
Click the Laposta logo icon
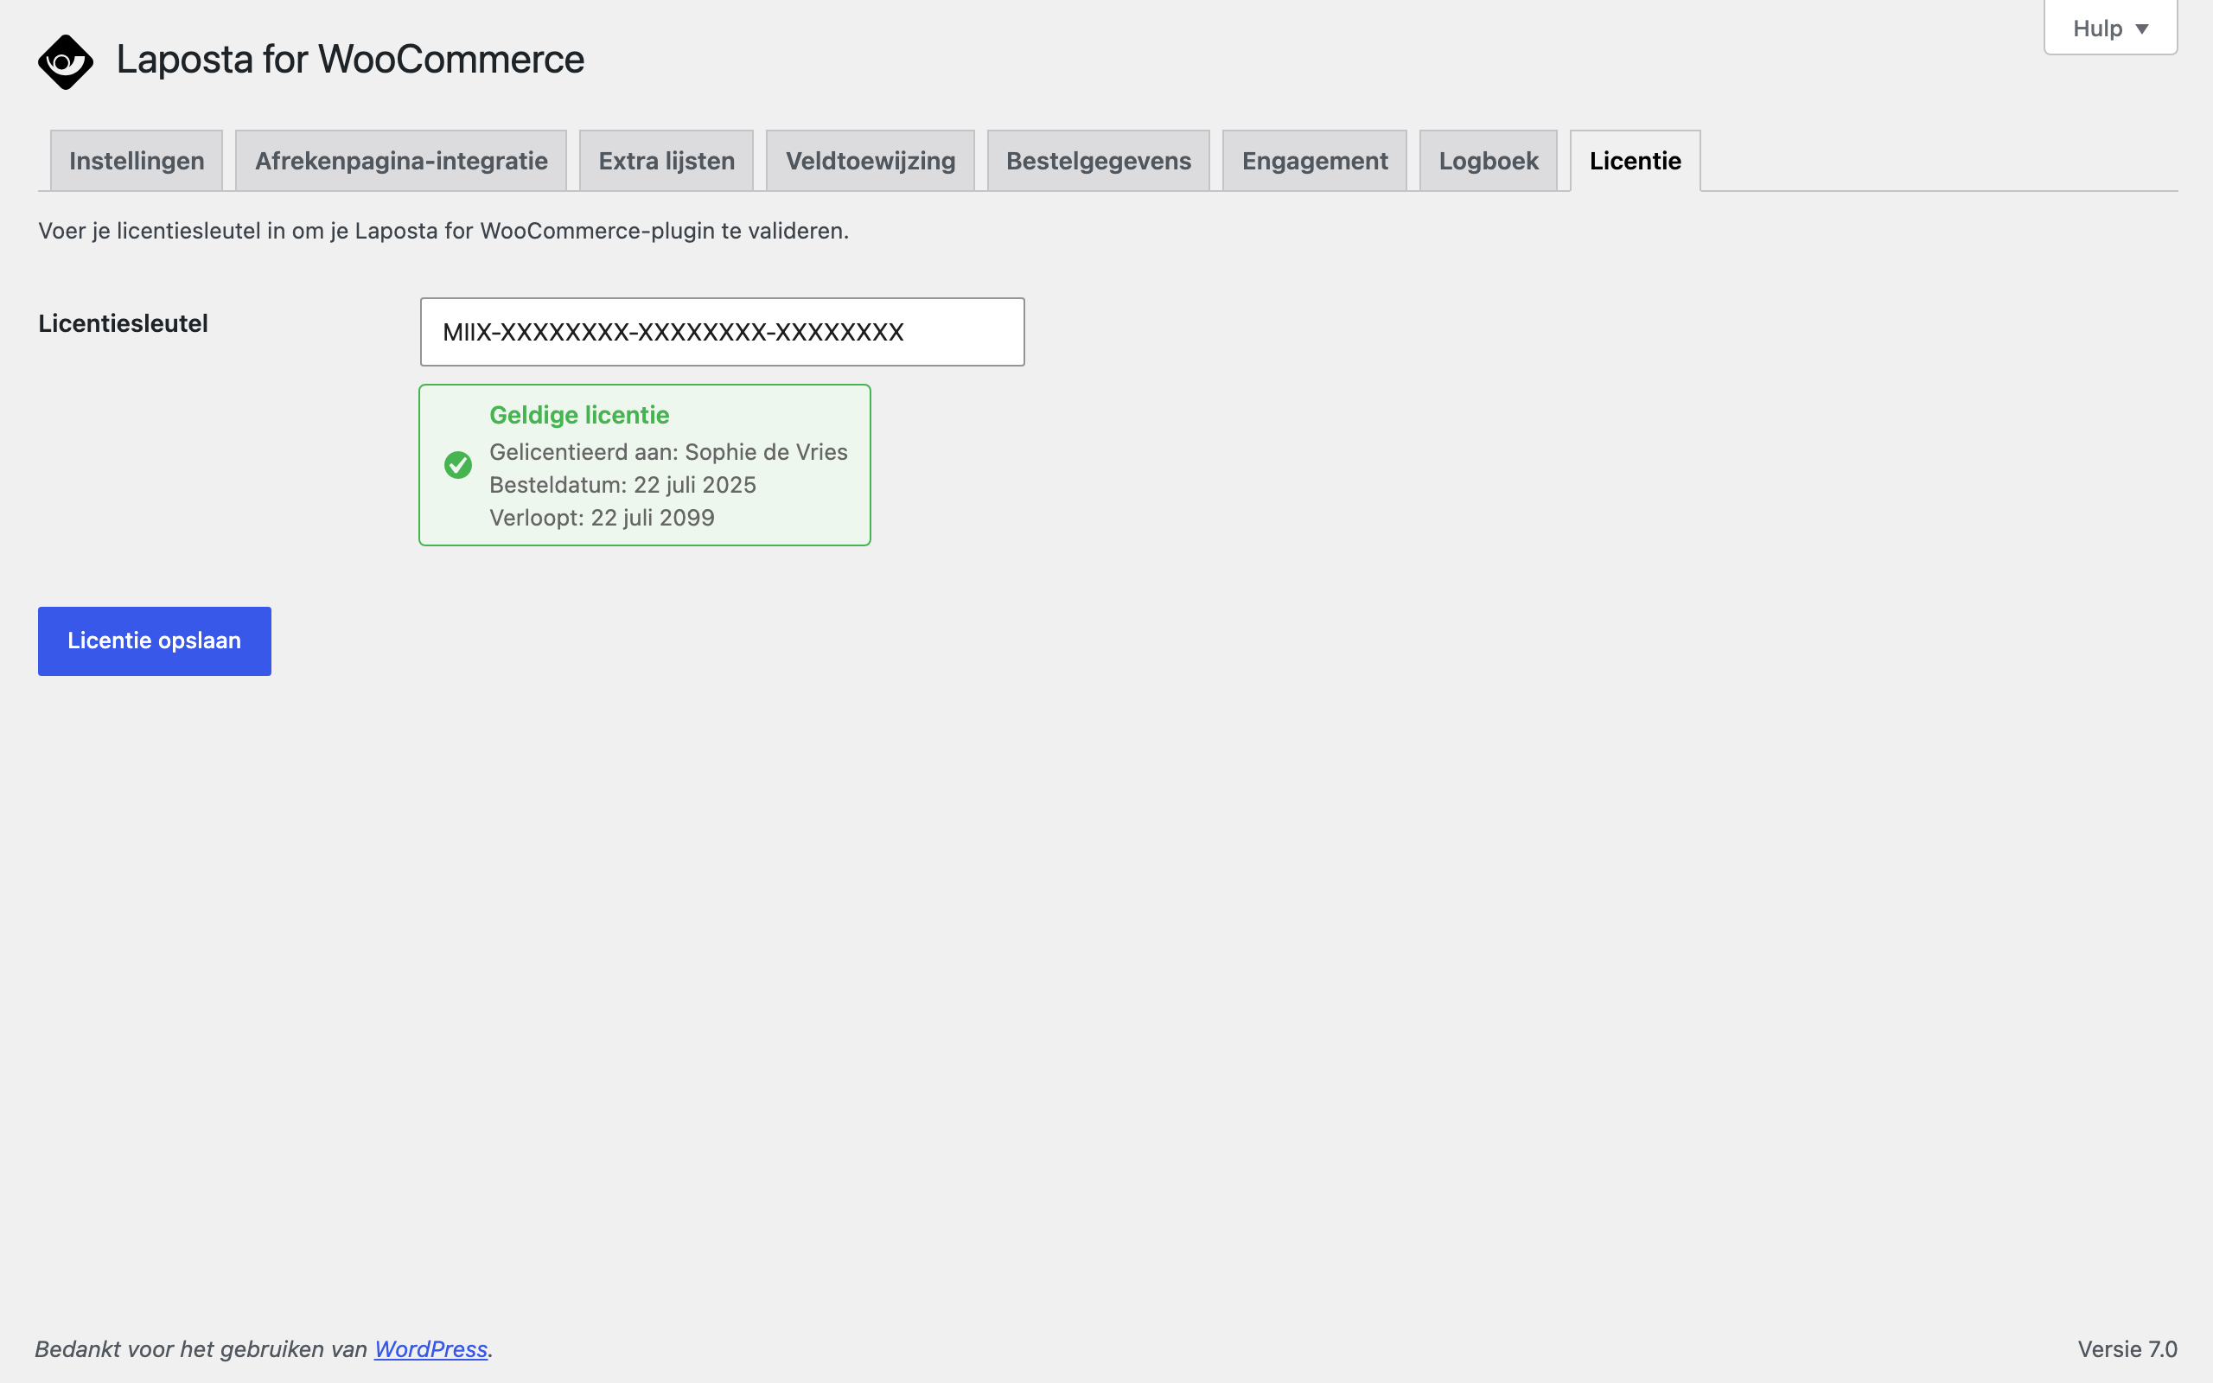[65, 61]
